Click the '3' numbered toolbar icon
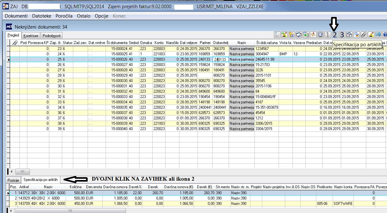The image size is (387, 213). click(x=342, y=35)
